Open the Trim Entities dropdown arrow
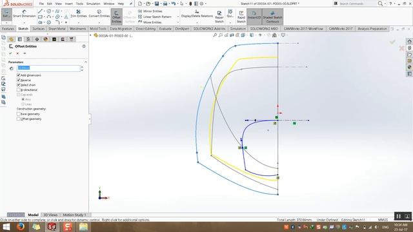 click(78, 23)
